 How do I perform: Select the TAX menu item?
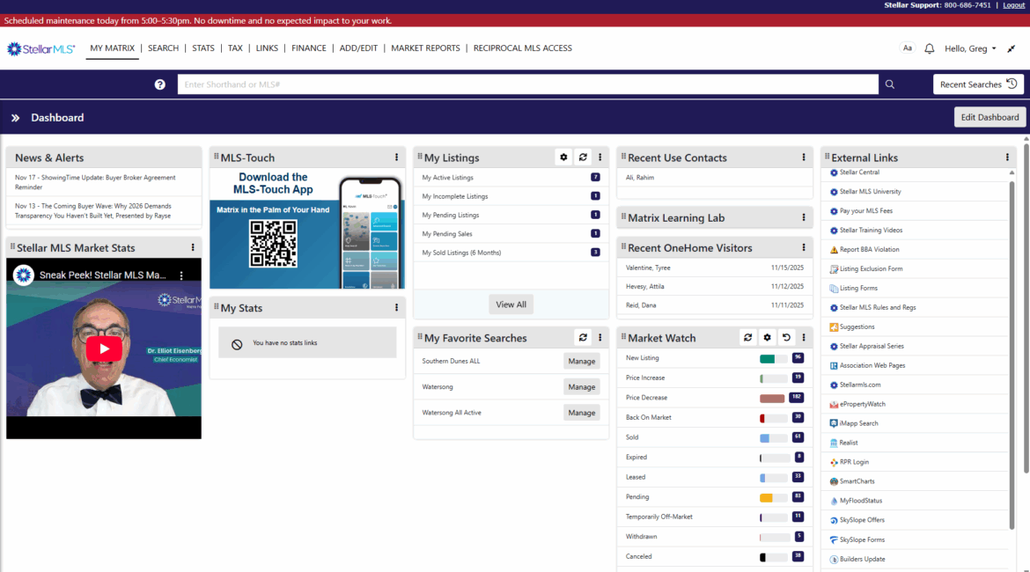(235, 48)
